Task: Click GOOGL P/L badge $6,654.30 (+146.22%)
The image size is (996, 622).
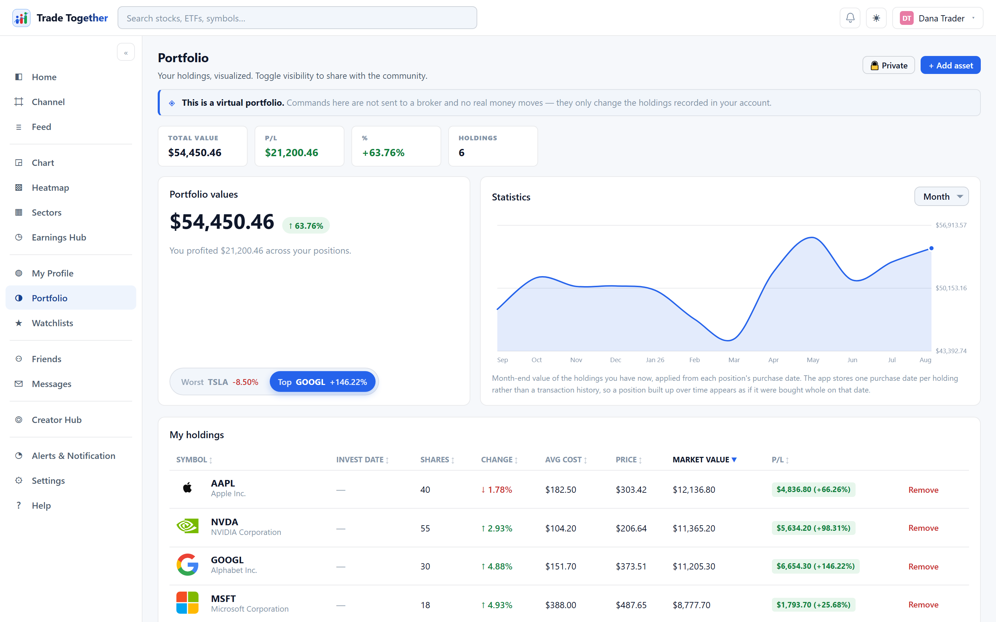Action: tap(815, 566)
